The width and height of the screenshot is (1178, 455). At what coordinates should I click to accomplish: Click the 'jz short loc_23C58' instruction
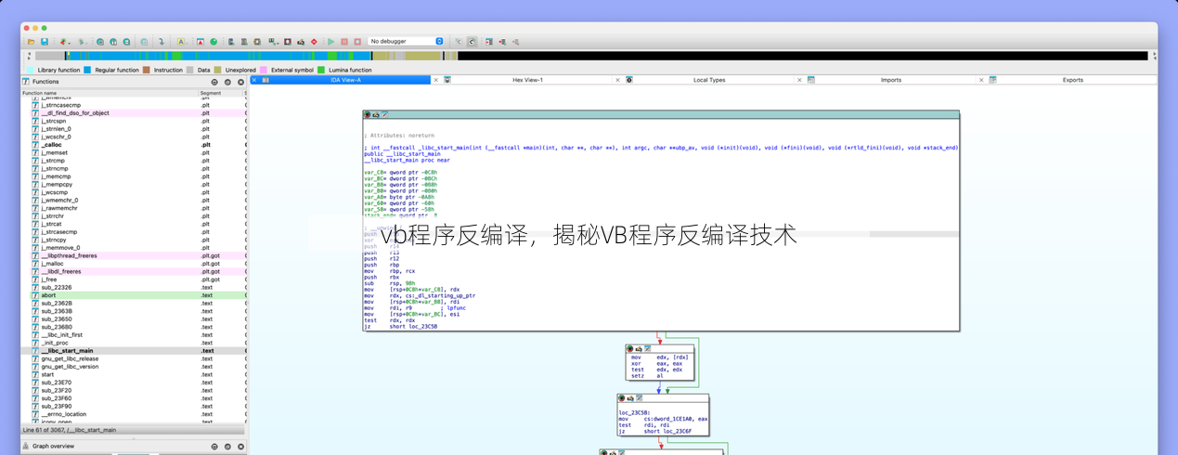click(x=400, y=327)
